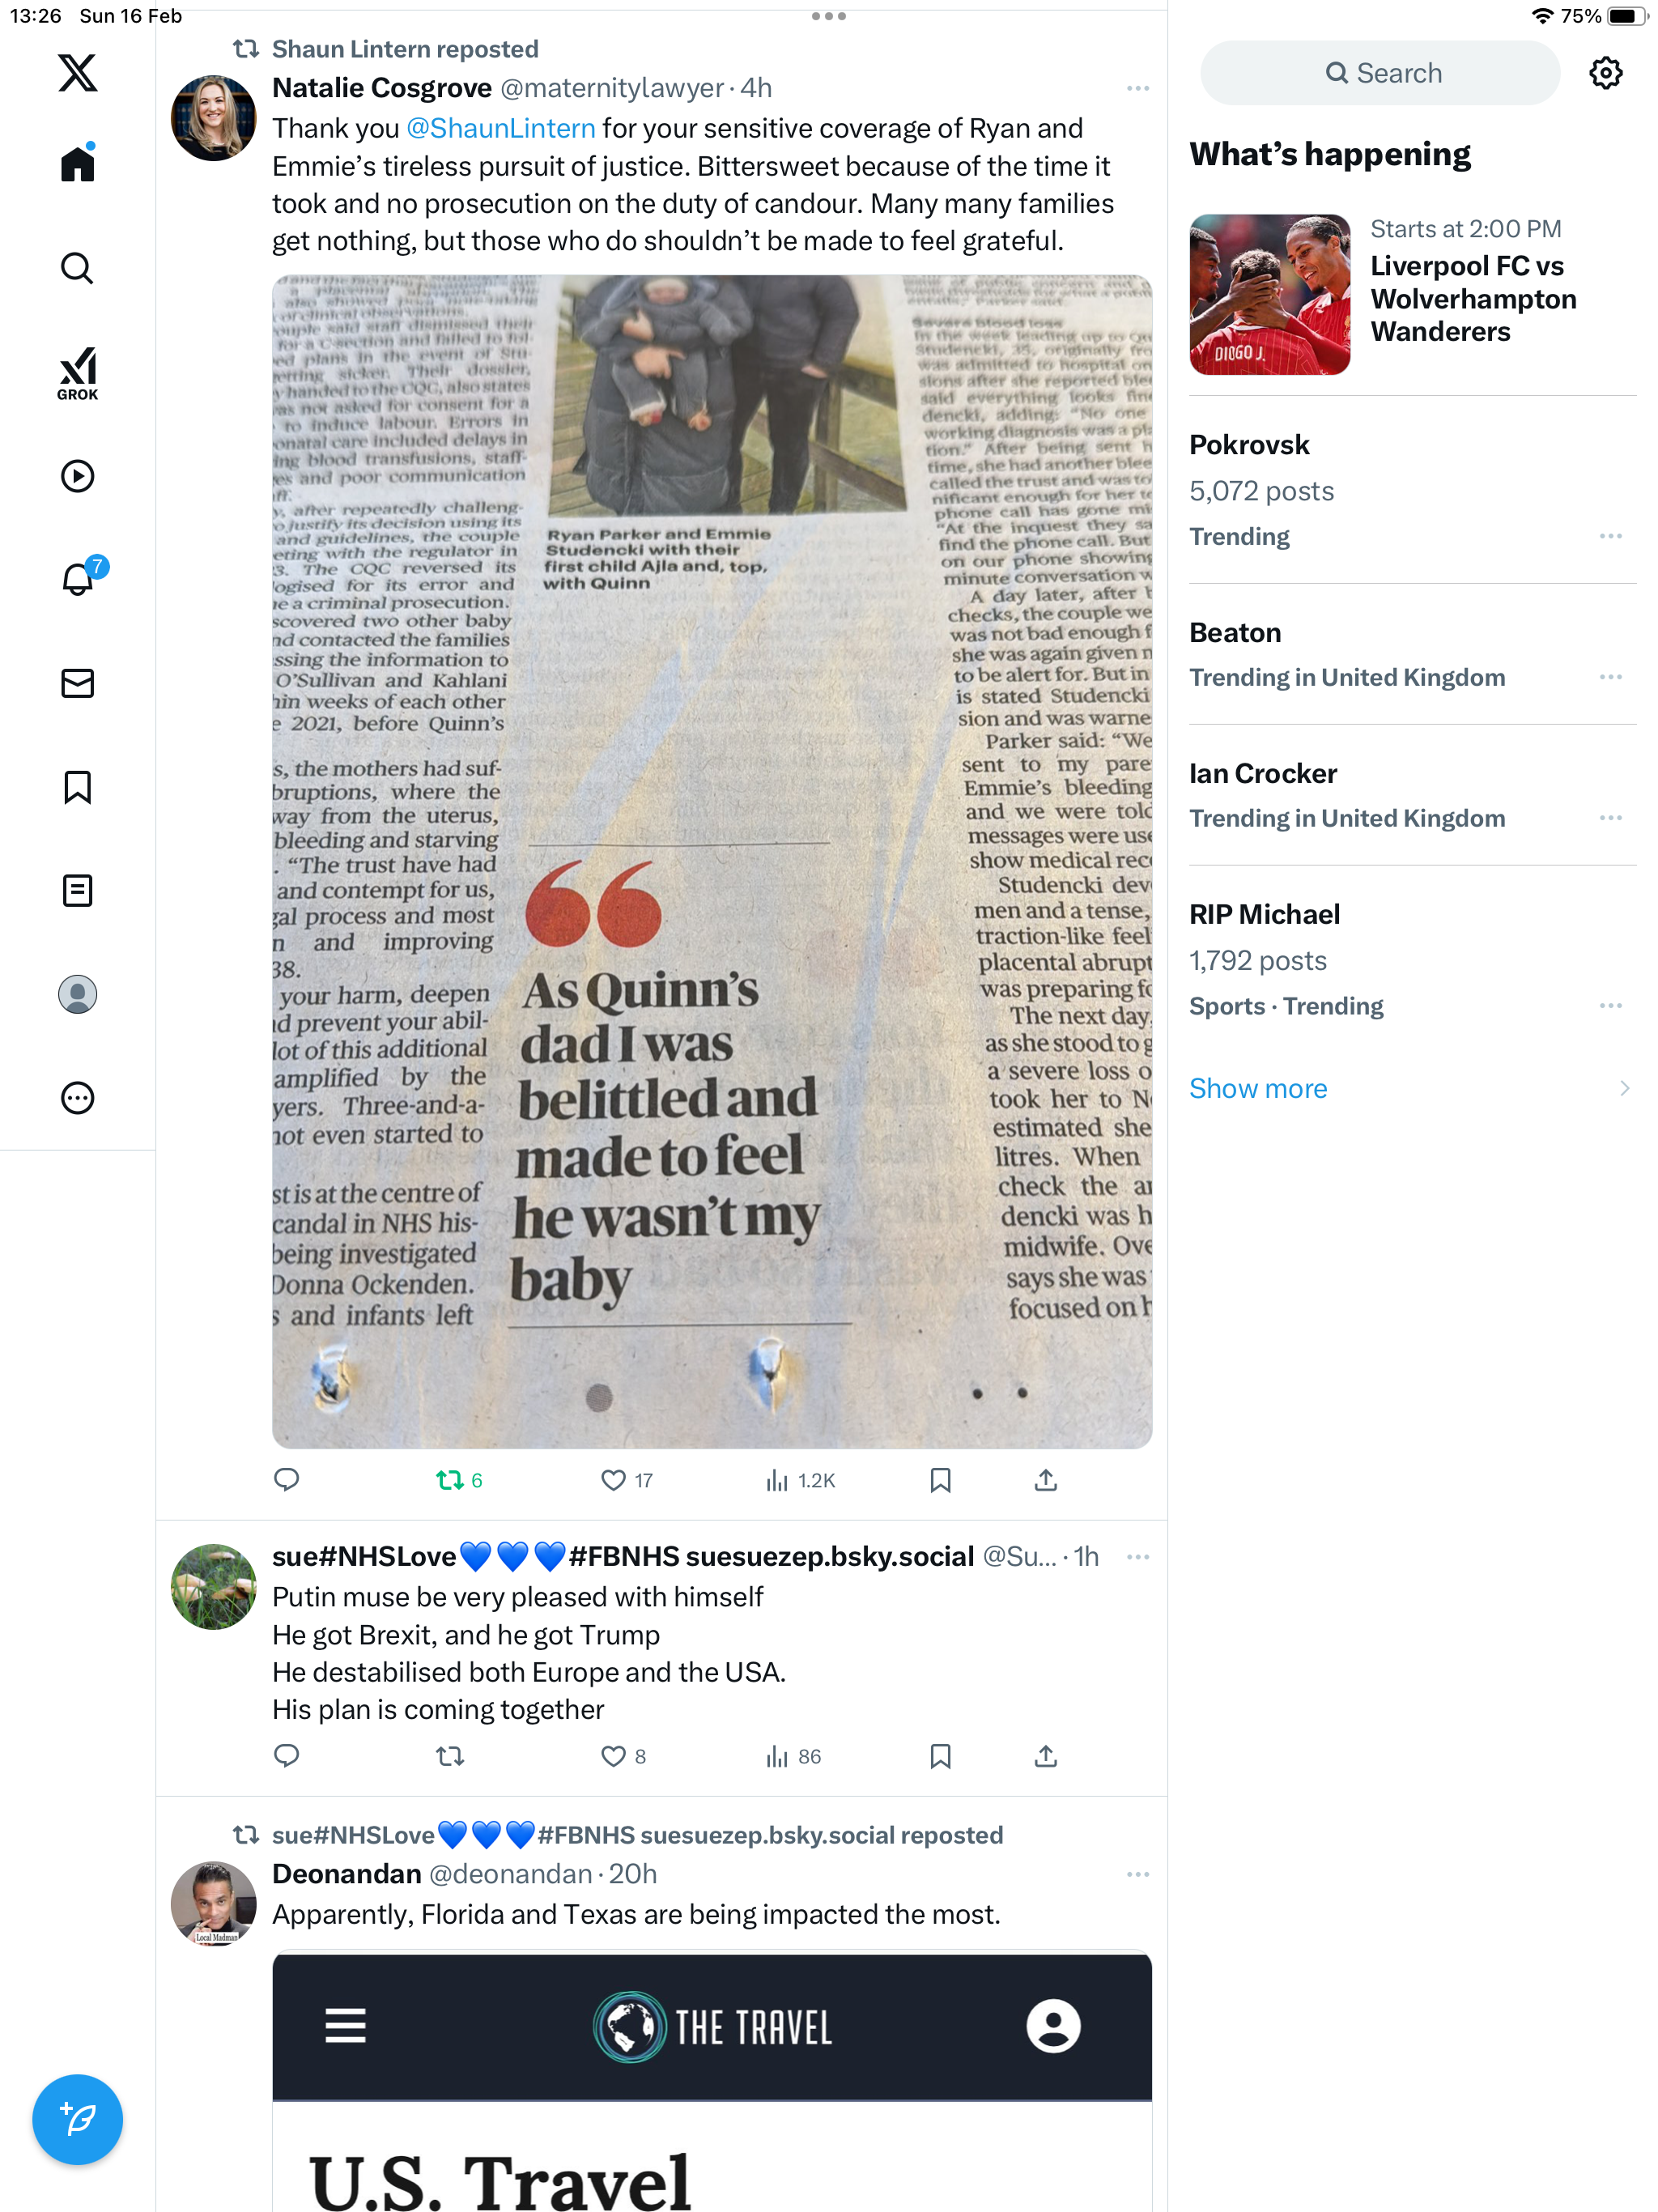Open Liverpool FC vs Wolverhampton Wanderers event
This screenshot has width=1658, height=2212.
(x=1411, y=295)
